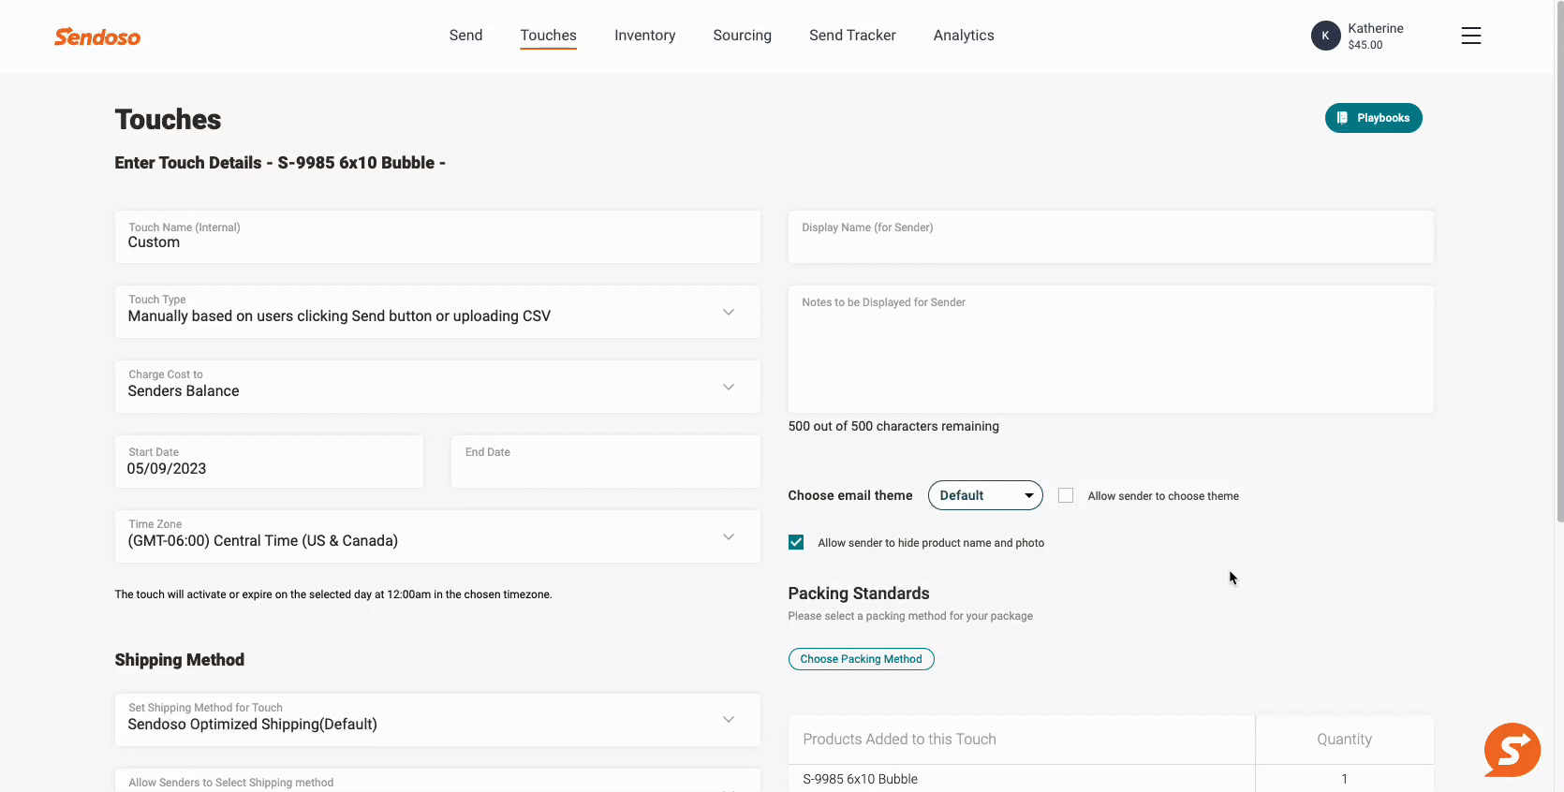Click the page vertical scrollbar
1564x792 pixels.
click(1559, 262)
